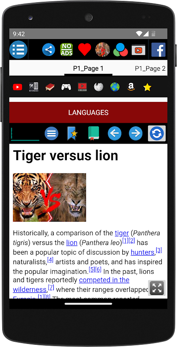The height and width of the screenshot is (347, 177).
Task: Tap the Amazon shortcut icon
Action: (131, 87)
